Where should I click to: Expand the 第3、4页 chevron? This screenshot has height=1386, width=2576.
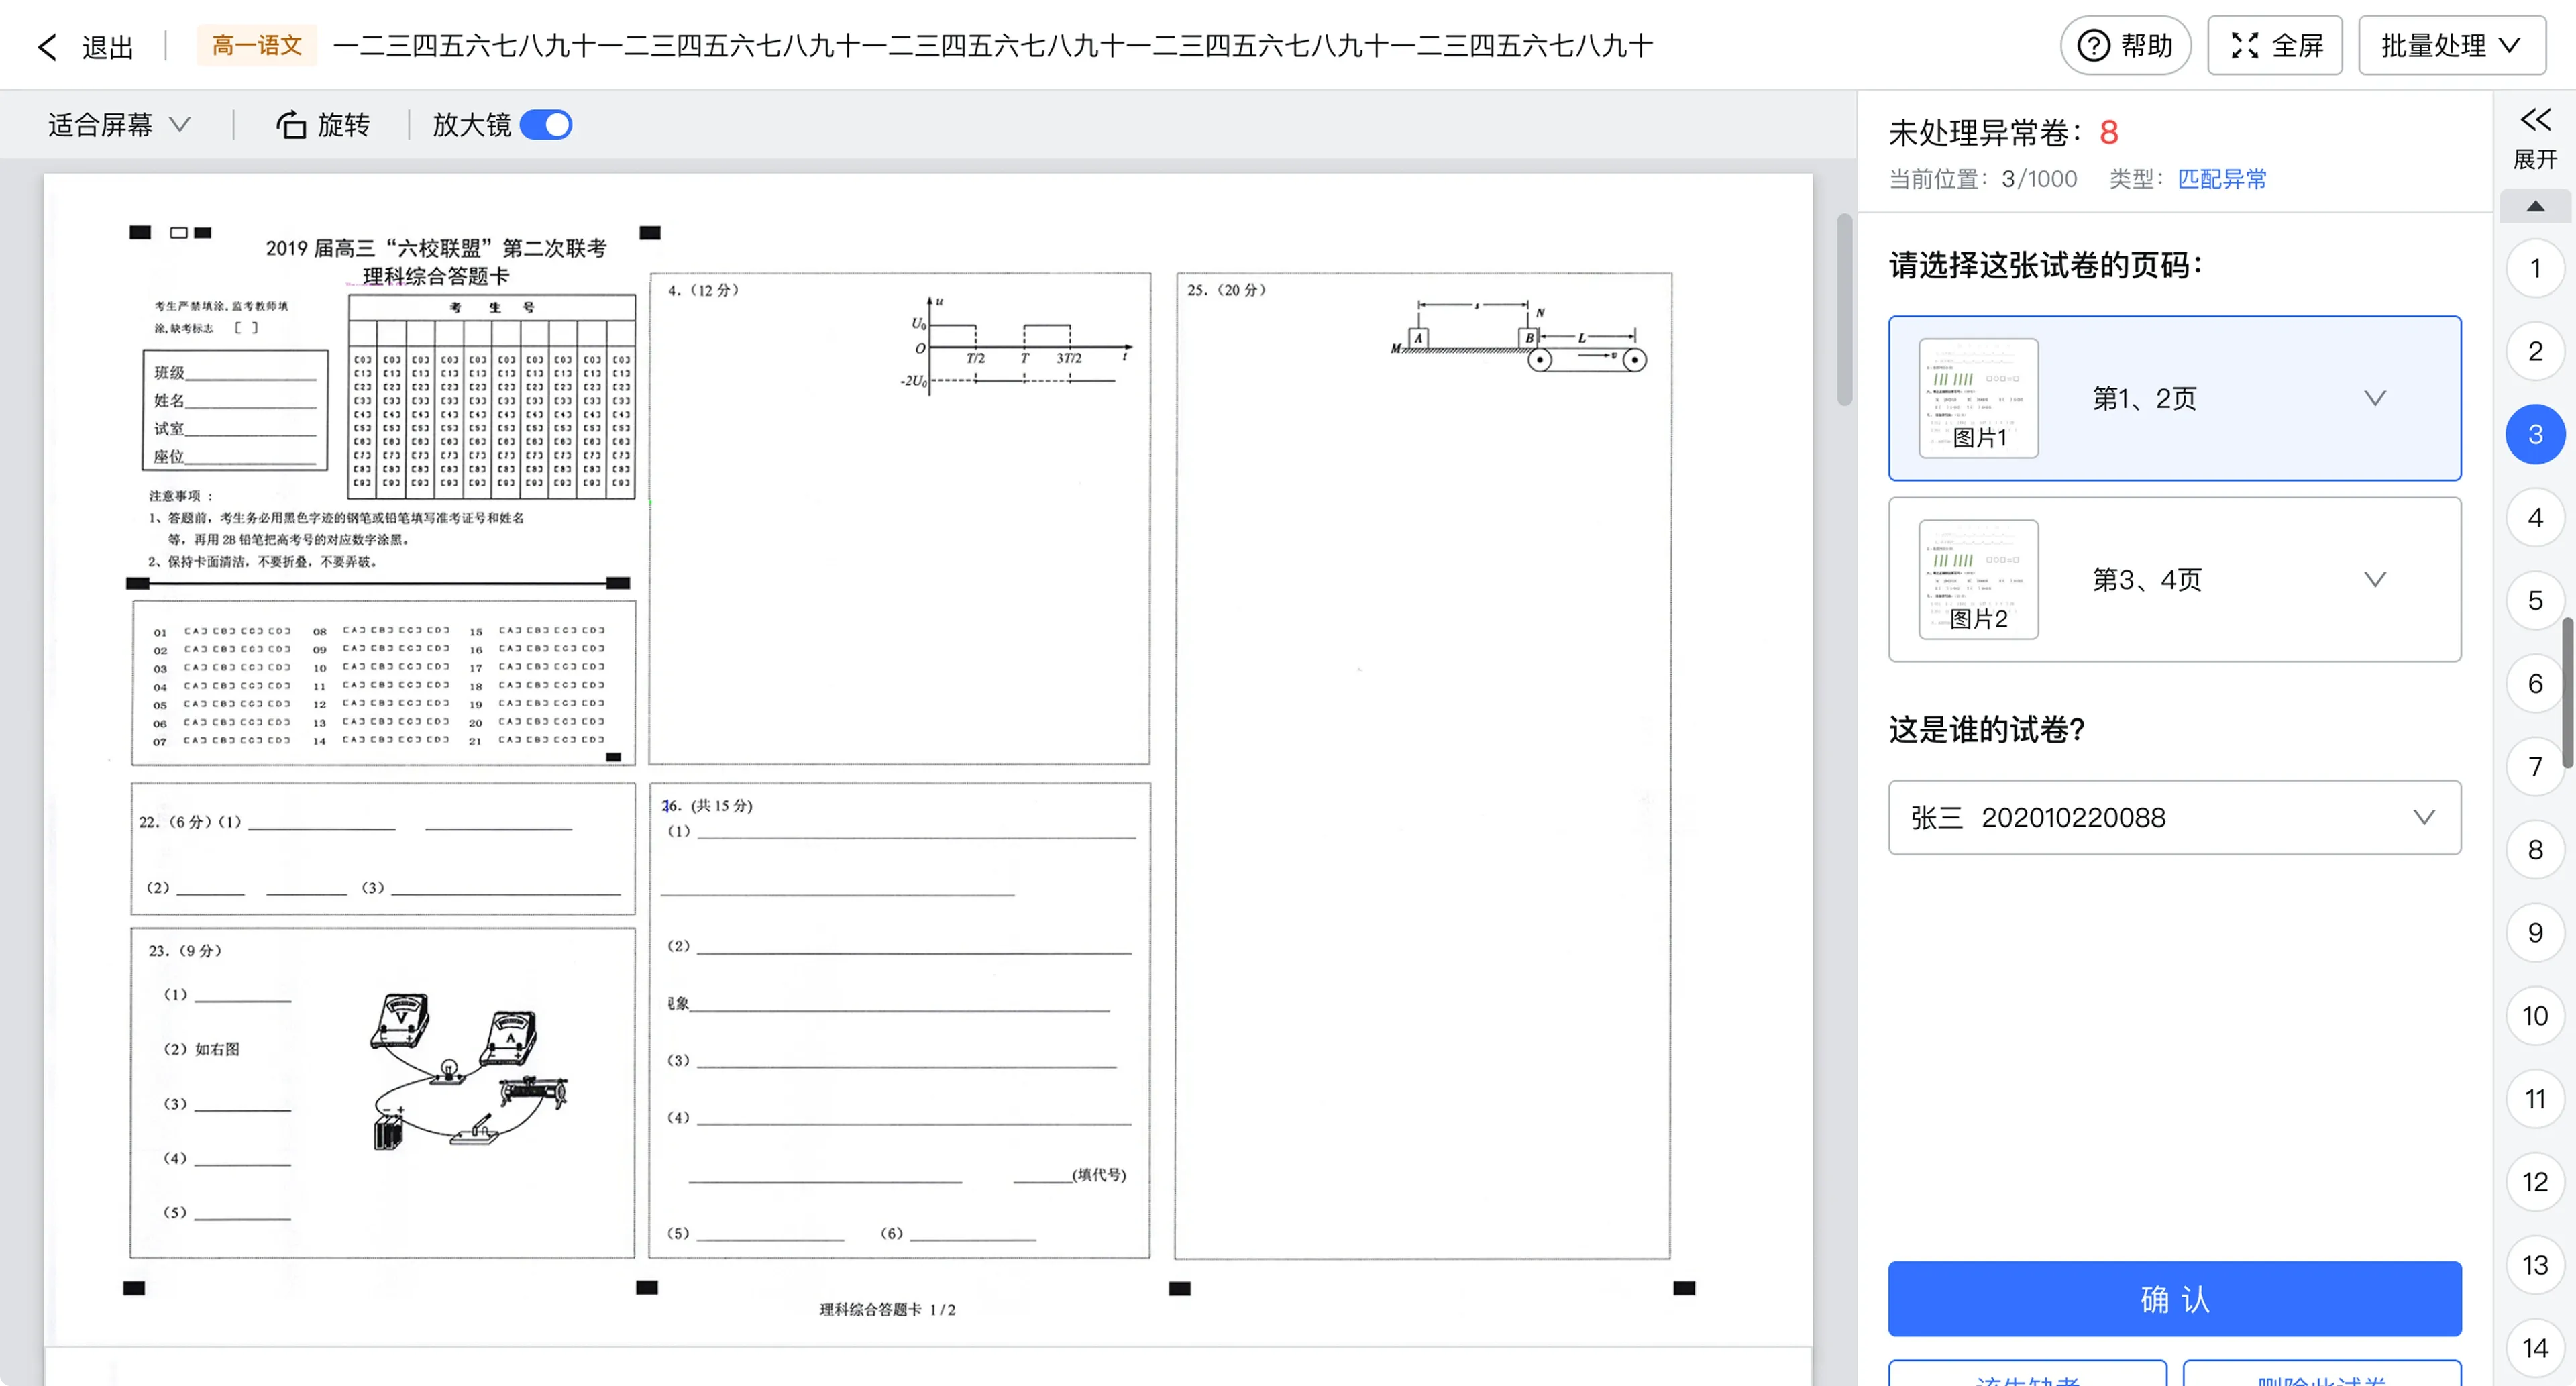tap(2375, 579)
